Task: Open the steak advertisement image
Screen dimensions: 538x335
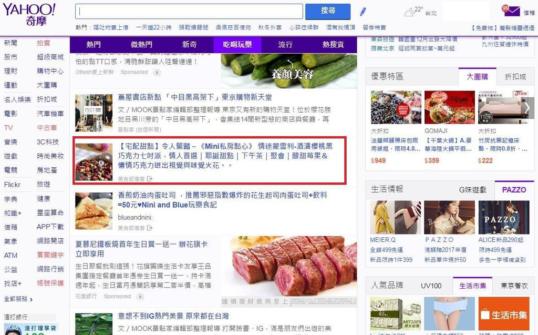Action: (289, 271)
